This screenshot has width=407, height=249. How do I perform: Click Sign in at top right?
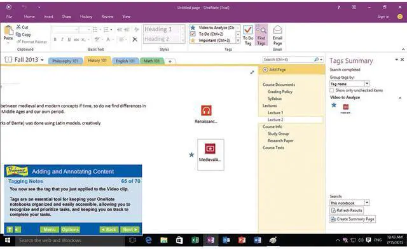point(383,17)
